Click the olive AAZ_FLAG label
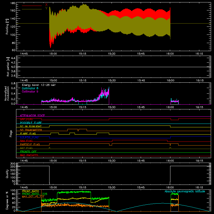The width and height of the screenshot is (214, 214). pyautogui.click(x=26, y=148)
